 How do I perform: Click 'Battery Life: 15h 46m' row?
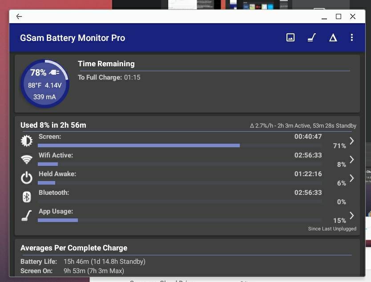point(83,262)
